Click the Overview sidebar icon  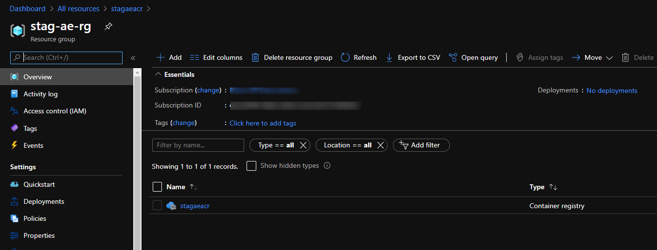click(14, 77)
